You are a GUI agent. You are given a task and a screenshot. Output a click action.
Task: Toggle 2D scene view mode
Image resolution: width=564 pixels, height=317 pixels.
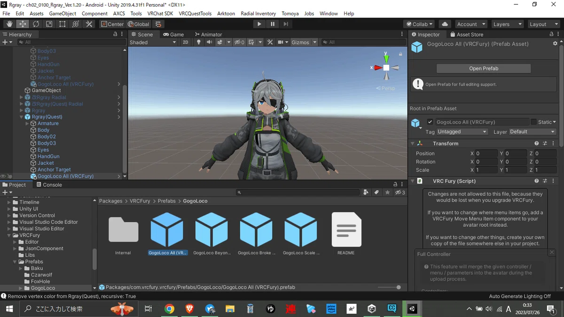(186, 42)
